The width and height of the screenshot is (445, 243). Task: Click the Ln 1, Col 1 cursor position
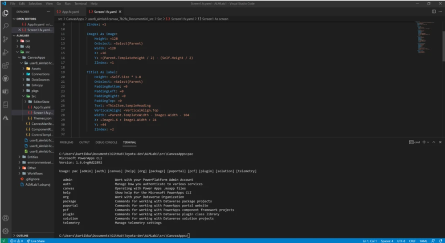(370, 241)
